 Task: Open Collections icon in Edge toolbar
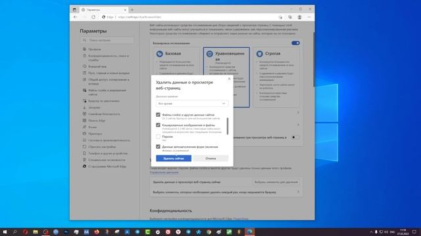[x=290, y=17]
